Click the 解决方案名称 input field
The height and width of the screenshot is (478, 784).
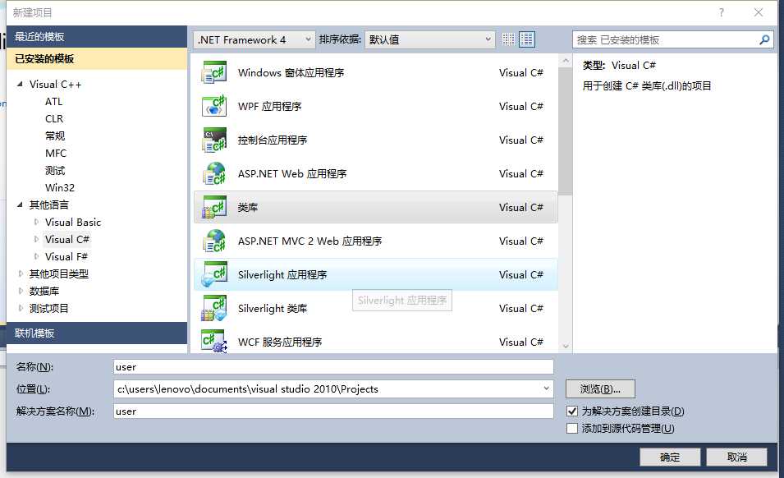[333, 411]
